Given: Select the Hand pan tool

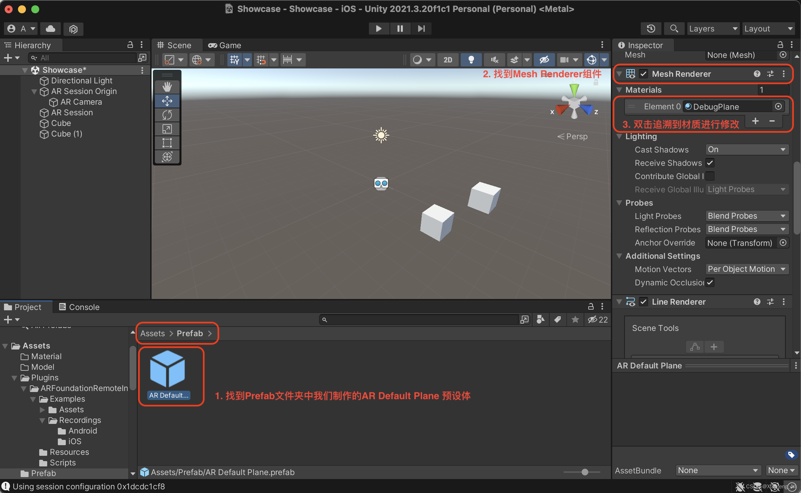Looking at the screenshot, I should (x=167, y=87).
